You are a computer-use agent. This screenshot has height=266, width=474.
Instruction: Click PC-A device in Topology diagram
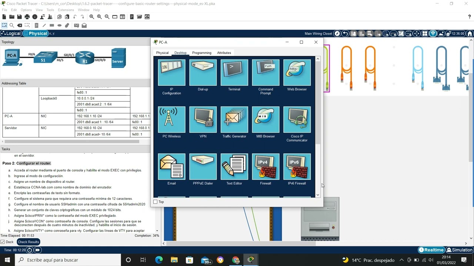point(12,58)
